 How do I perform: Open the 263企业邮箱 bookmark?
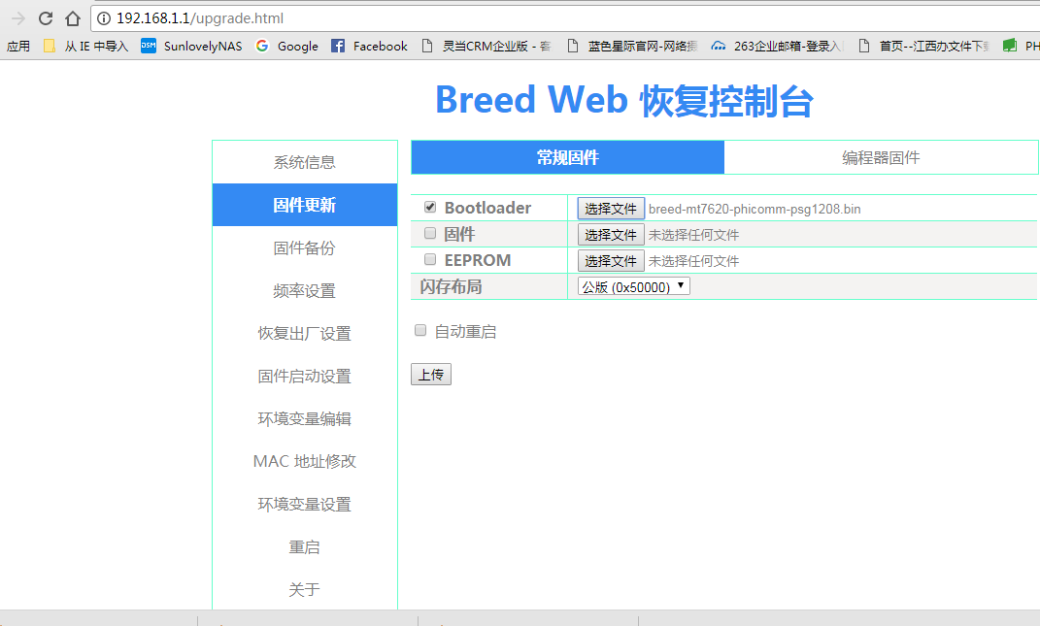pos(777,46)
